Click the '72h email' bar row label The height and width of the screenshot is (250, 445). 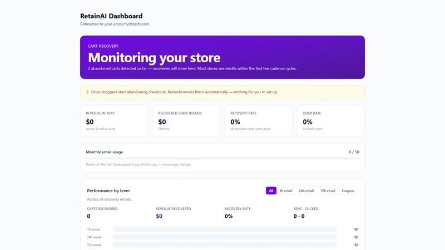tap(94, 245)
